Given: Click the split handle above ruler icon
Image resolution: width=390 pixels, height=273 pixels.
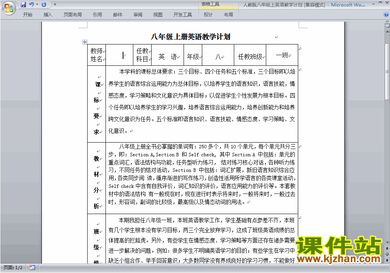Looking at the screenshot, I should click(387, 22).
